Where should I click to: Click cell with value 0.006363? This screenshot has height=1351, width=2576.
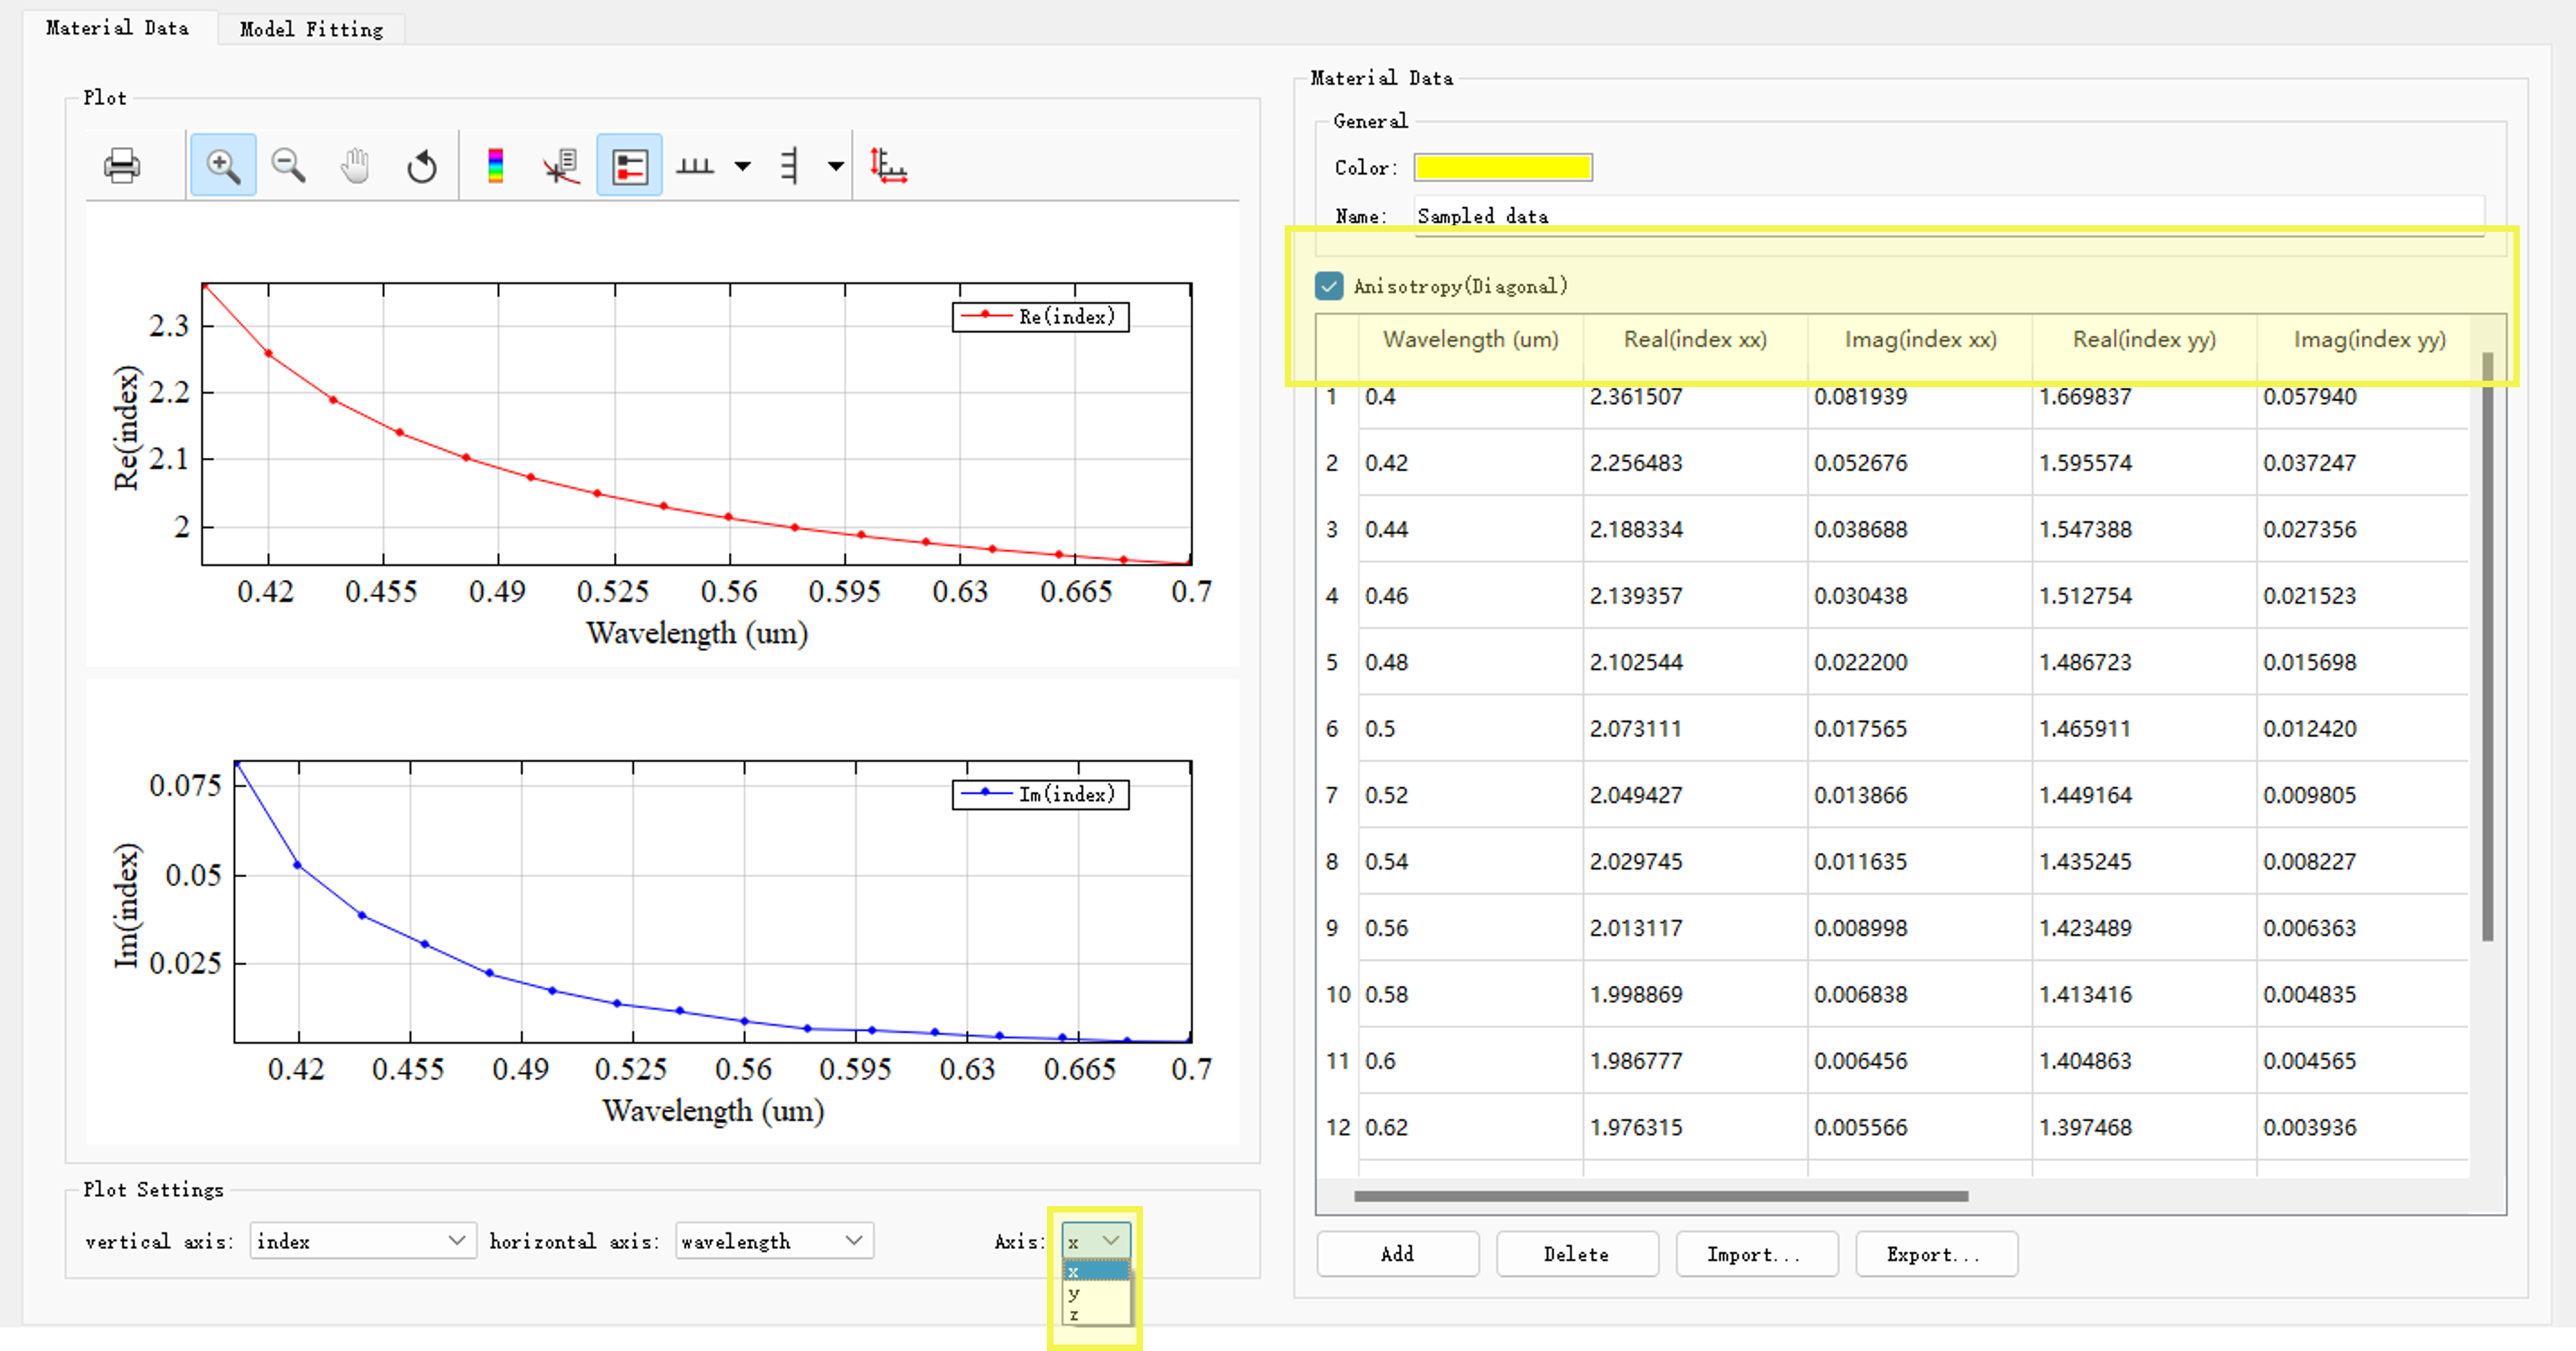(2363, 928)
